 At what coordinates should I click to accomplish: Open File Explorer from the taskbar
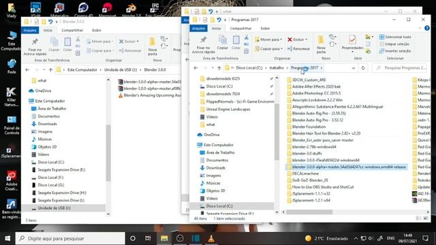point(164,238)
